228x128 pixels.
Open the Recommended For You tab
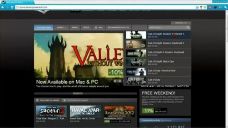(x=118, y=27)
